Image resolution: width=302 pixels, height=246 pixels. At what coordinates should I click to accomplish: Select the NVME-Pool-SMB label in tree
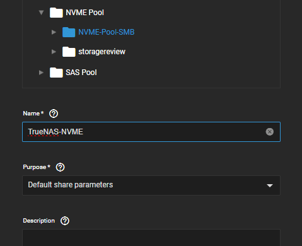coord(107,32)
